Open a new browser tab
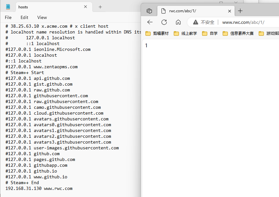 pyautogui.click(x=240, y=11)
